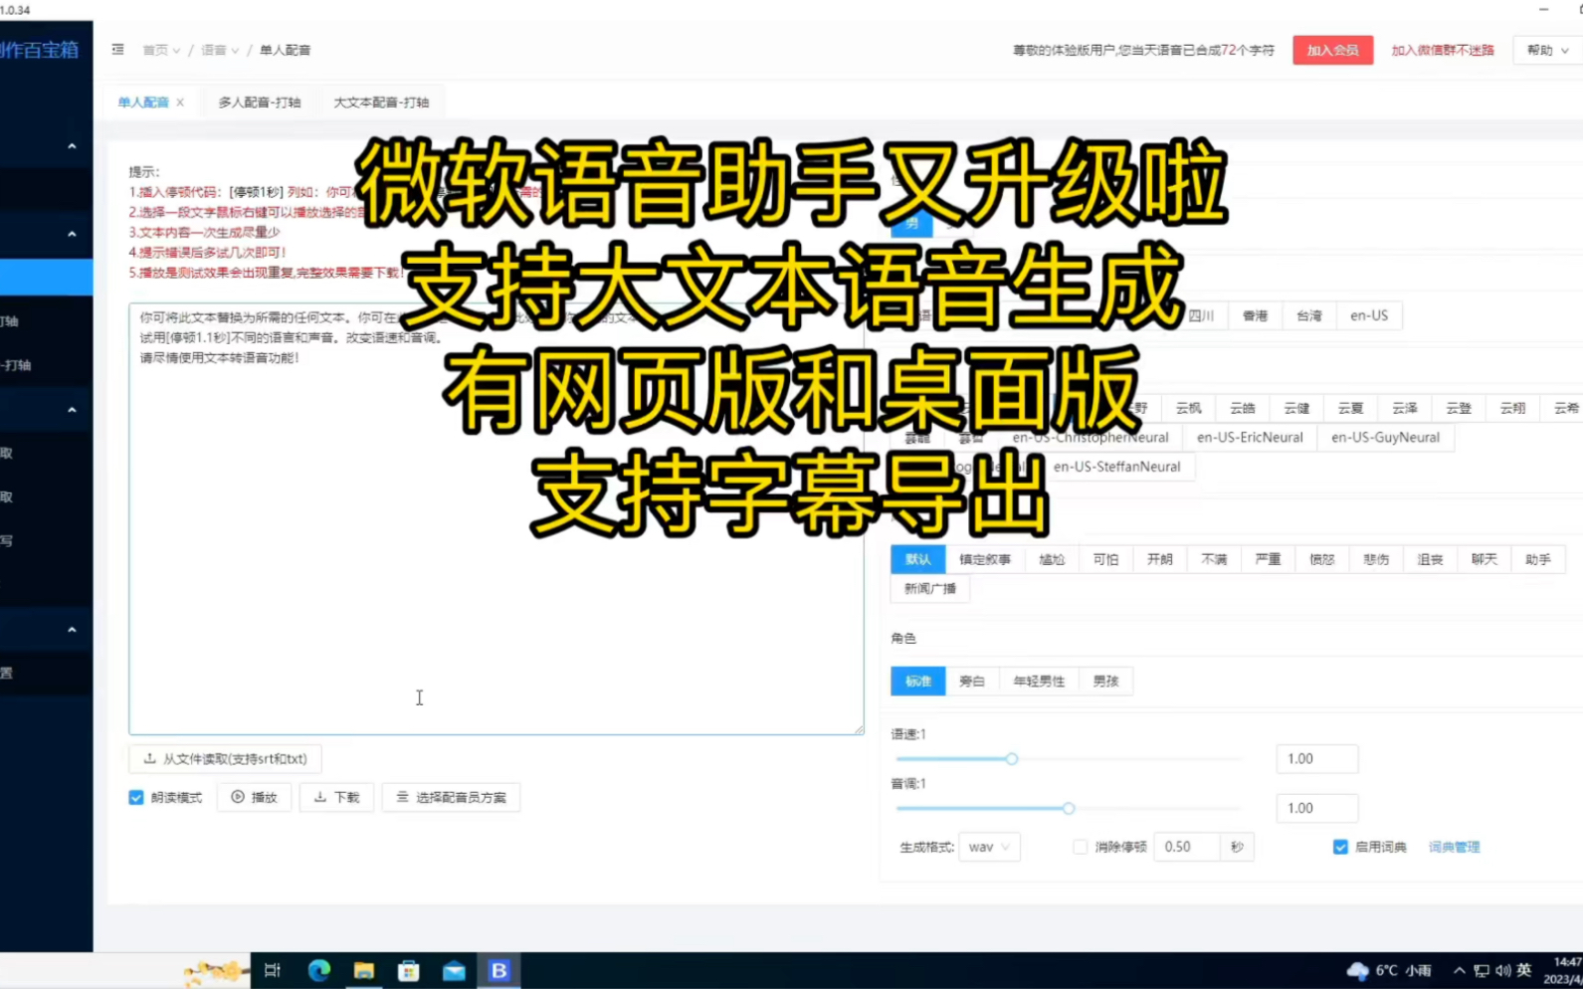The width and height of the screenshot is (1583, 989).
Task: Collapse the bottom sidebar menu group chevron
Action: coord(72,630)
